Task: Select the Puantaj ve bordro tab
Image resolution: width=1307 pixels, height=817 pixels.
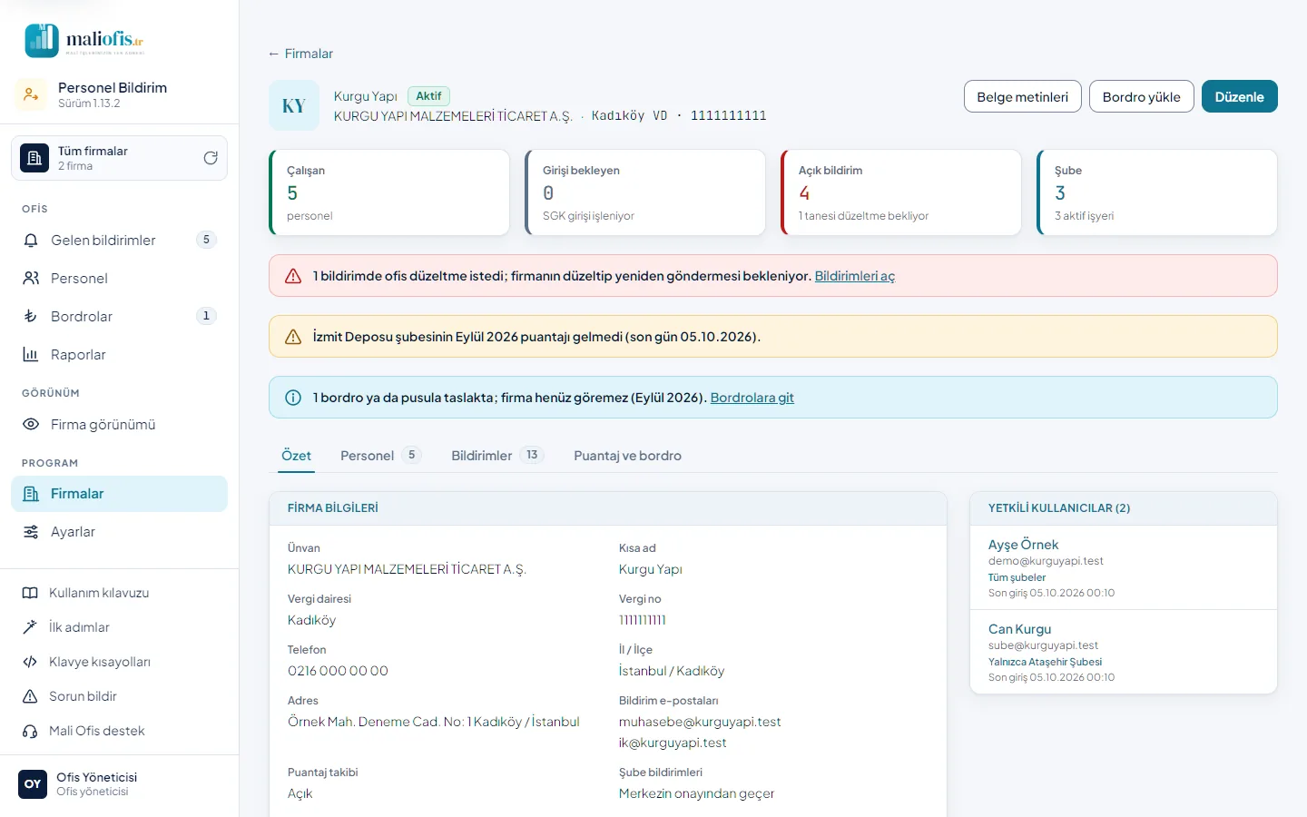Action: point(627,456)
